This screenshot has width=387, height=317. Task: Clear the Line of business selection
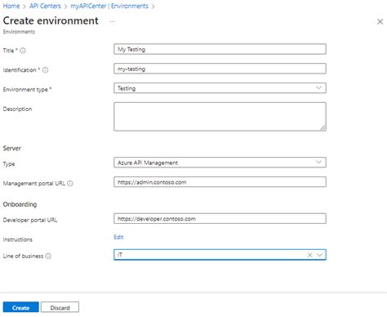point(309,255)
